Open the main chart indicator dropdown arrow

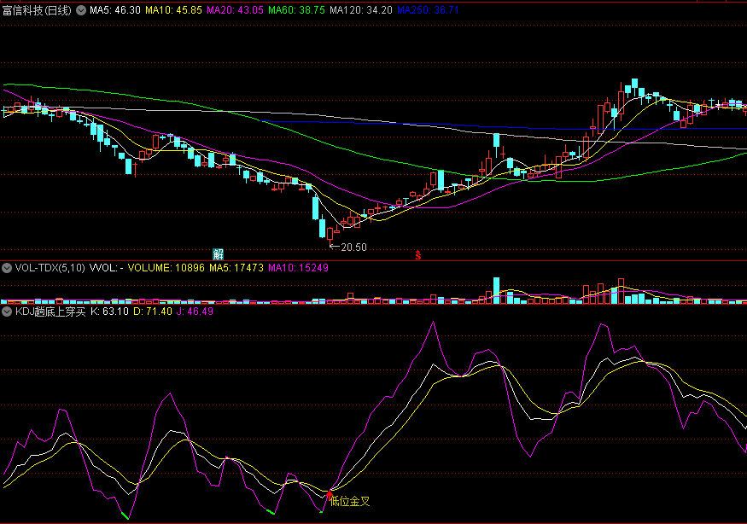81,10
